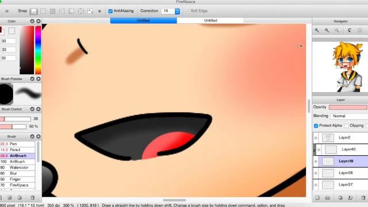Adjust the brush opacity 50% slider

click(13, 126)
